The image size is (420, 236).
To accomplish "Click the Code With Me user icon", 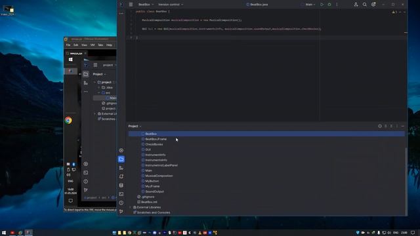I will [x=356, y=5].
